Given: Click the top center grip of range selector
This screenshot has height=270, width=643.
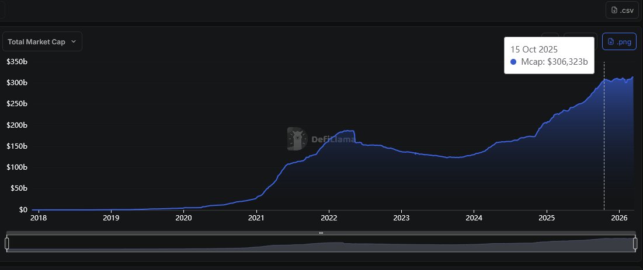Looking at the screenshot, I should click(321, 233).
